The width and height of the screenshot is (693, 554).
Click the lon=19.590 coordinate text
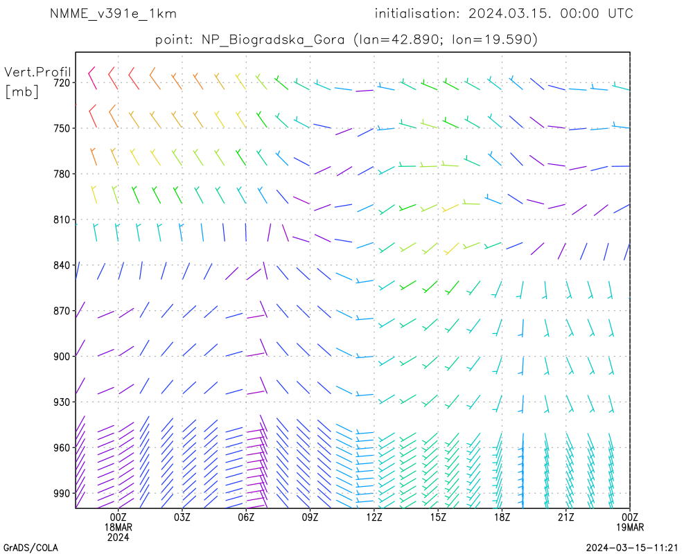tap(491, 39)
